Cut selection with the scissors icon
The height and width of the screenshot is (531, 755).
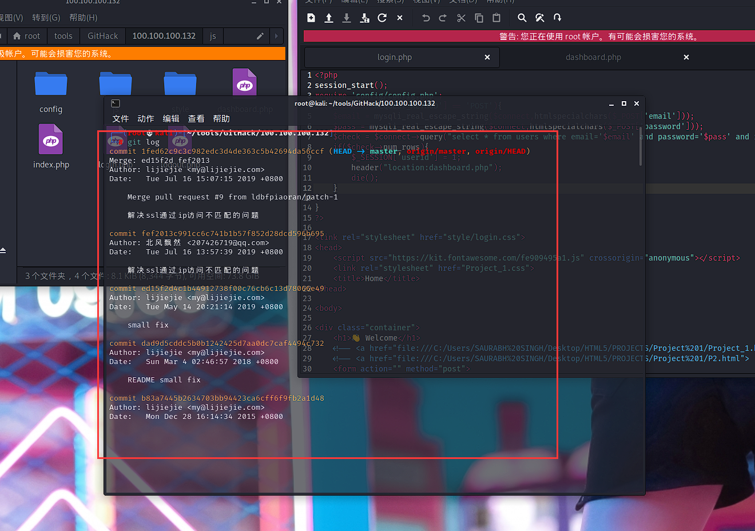coord(461,18)
